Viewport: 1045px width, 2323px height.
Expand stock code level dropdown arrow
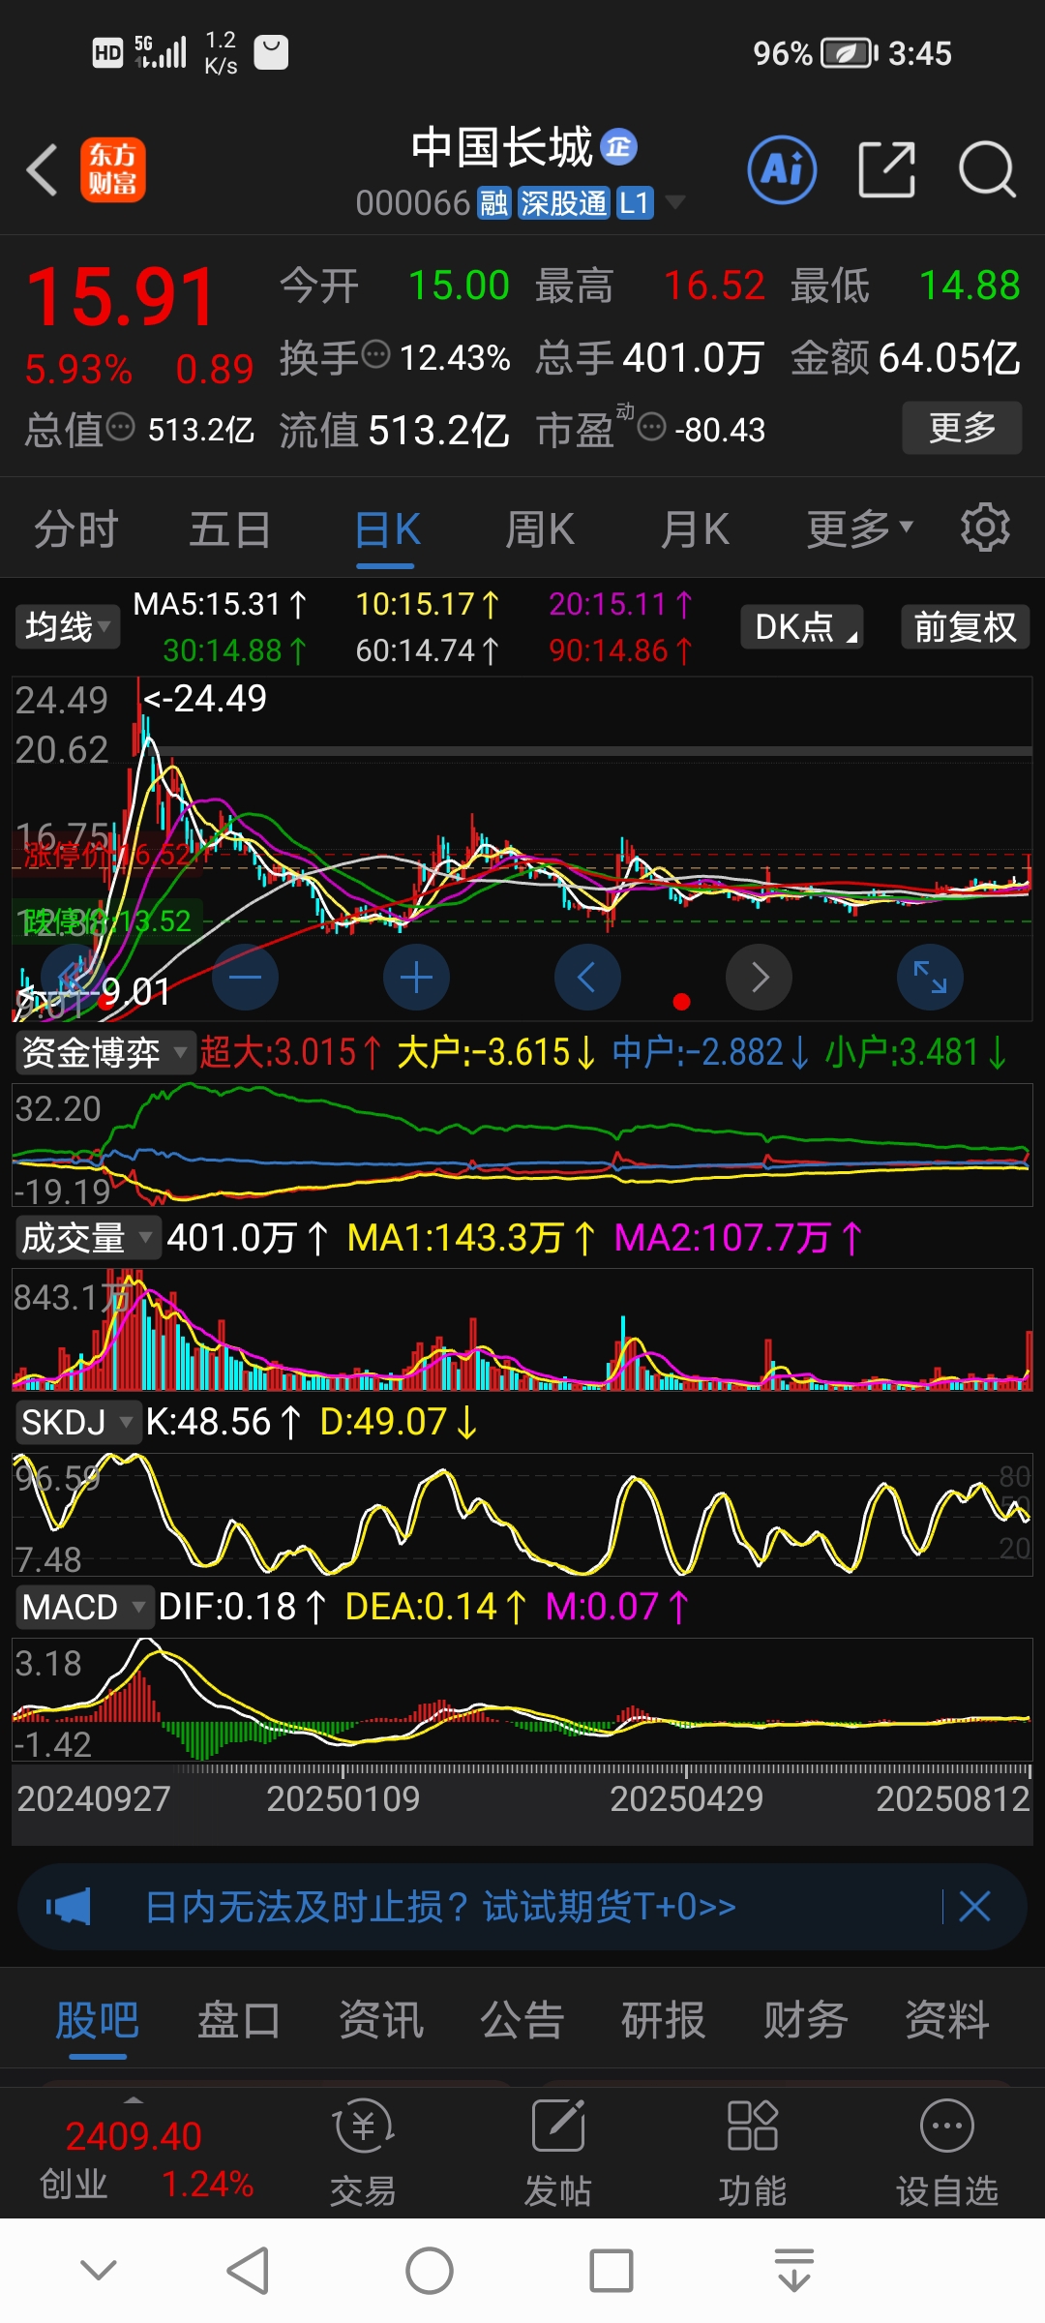point(675,202)
